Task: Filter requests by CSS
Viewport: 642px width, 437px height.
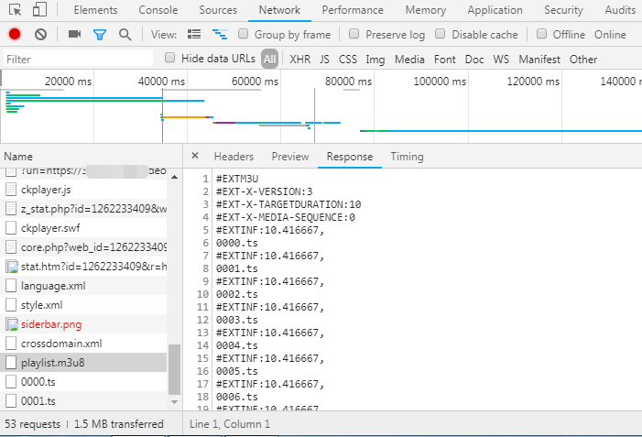Action: [x=348, y=60]
